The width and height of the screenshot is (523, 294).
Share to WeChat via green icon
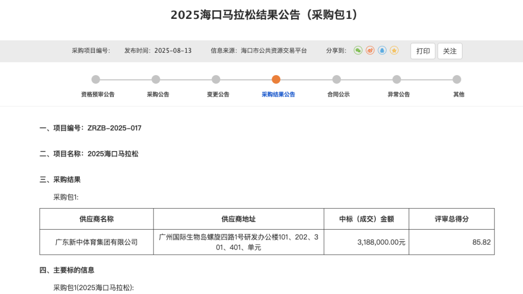click(x=358, y=50)
